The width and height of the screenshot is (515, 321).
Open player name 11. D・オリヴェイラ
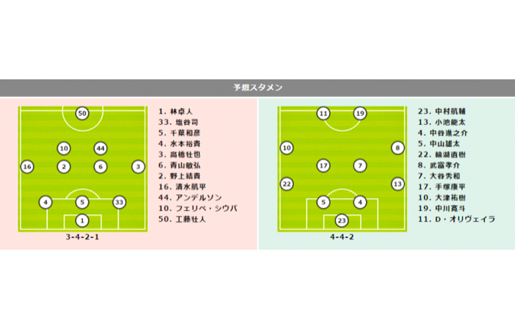tap(456, 220)
